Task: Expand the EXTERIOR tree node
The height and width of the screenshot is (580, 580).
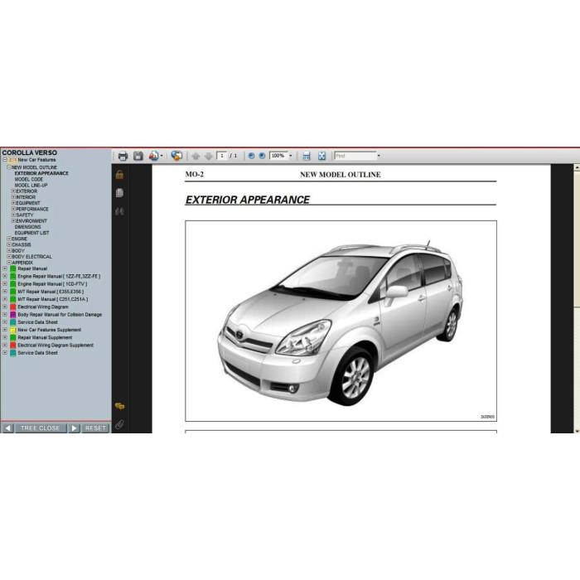Action: (13, 191)
